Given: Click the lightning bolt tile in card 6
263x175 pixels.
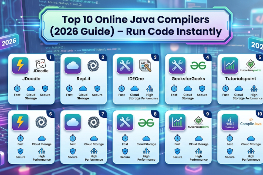Looking at the screenshot, I should (20, 122).
